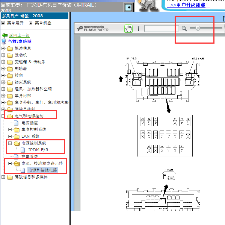Expand the LAN 系统 subfolder
The width and height of the screenshot is (225, 225).
pos(10,136)
